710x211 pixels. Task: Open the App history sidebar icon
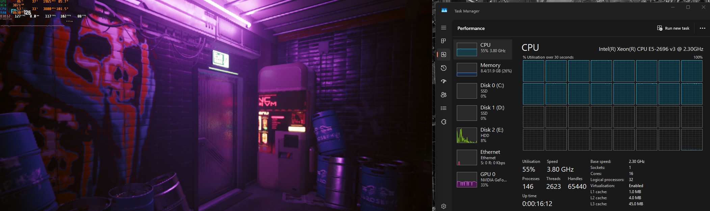tap(444, 68)
